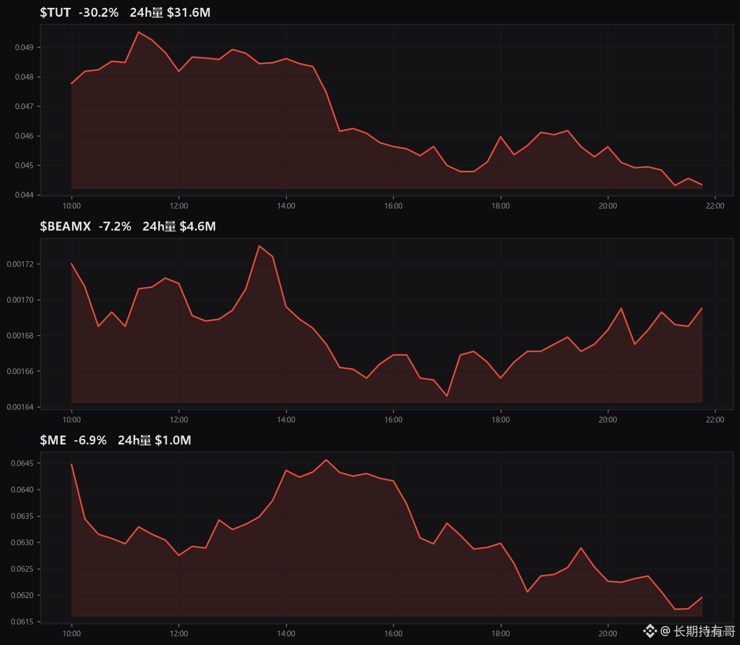Click the 0.00170 price axis label
This screenshot has height=645, width=740.
click(x=20, y=300)
